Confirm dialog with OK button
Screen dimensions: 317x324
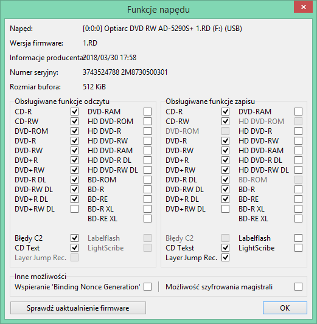pos(285,308)
